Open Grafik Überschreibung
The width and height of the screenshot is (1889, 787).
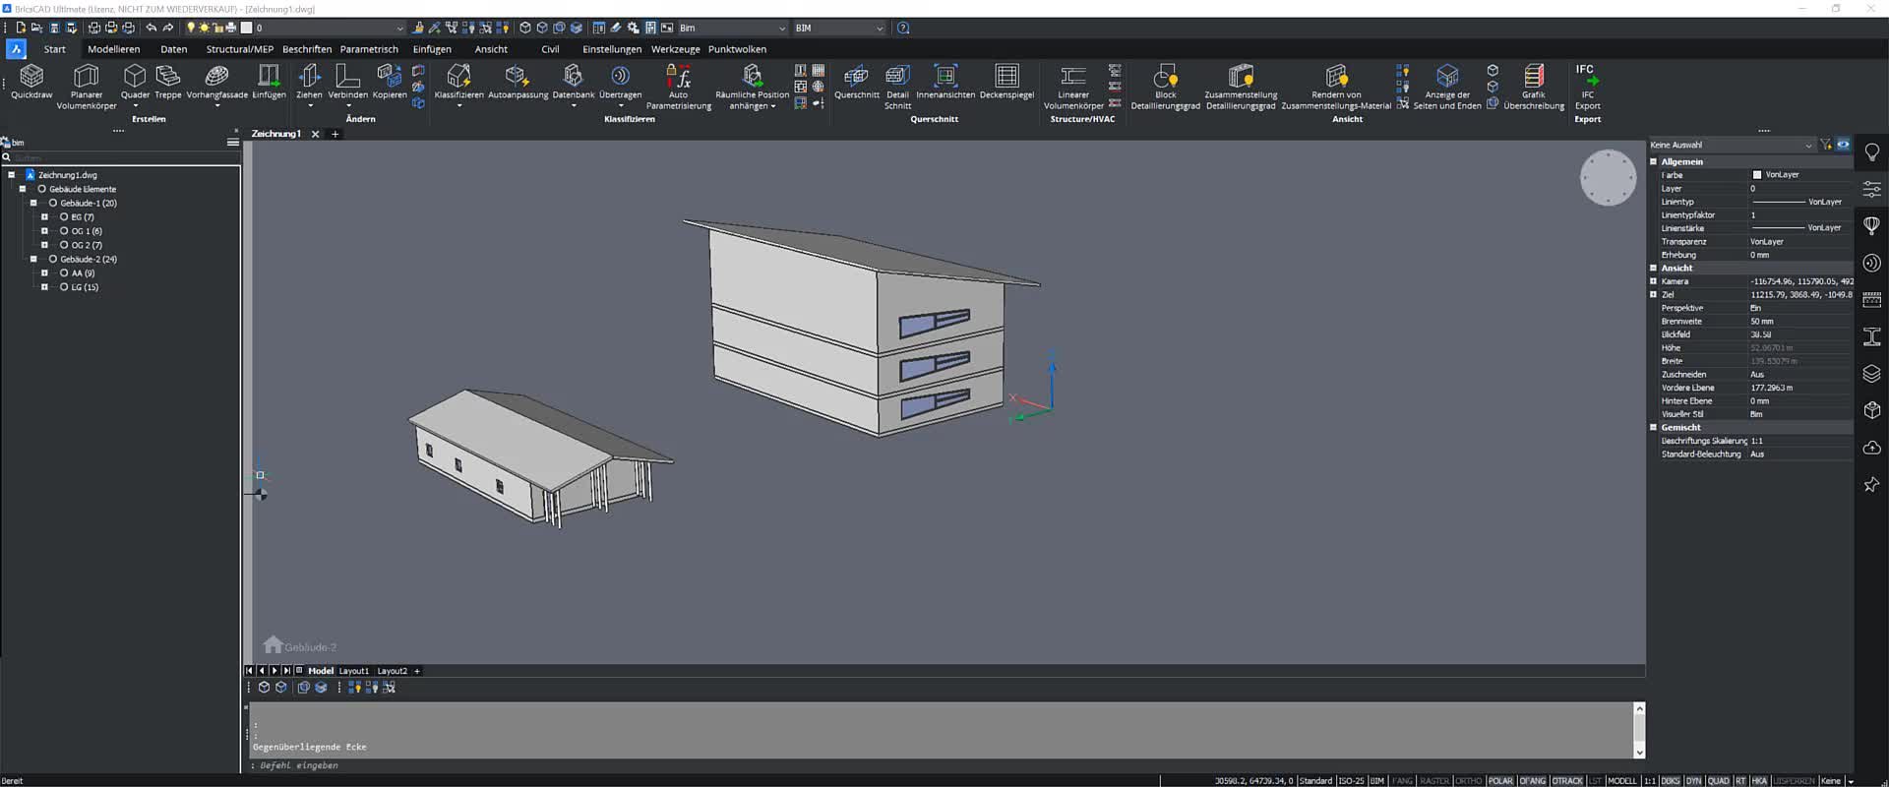(x=1533, y=87)
